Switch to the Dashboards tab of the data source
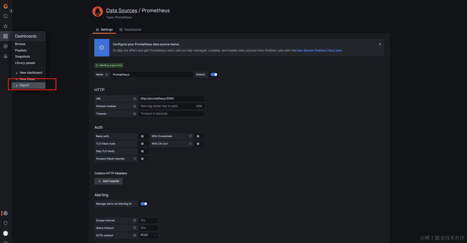This screenshot has width=467, height=243. 130,29
